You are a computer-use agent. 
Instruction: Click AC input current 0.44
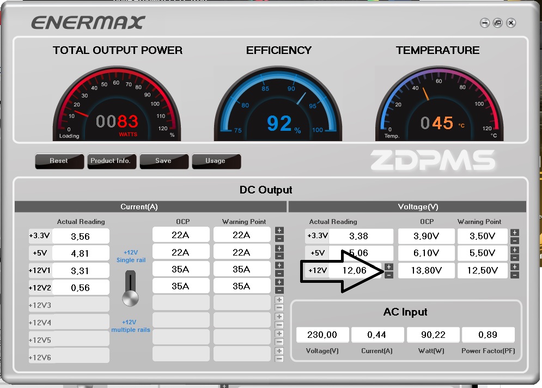377,335
